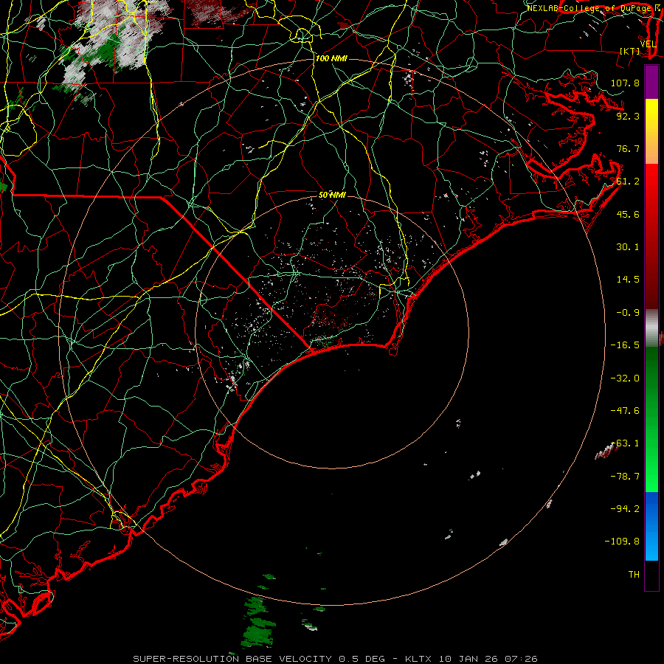Click the 10 JAN 26 07:26 timestamp

(x=488, y=659)
